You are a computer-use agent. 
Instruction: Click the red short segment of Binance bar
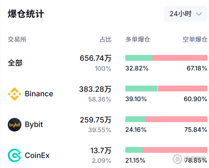[x=182, y=89]
